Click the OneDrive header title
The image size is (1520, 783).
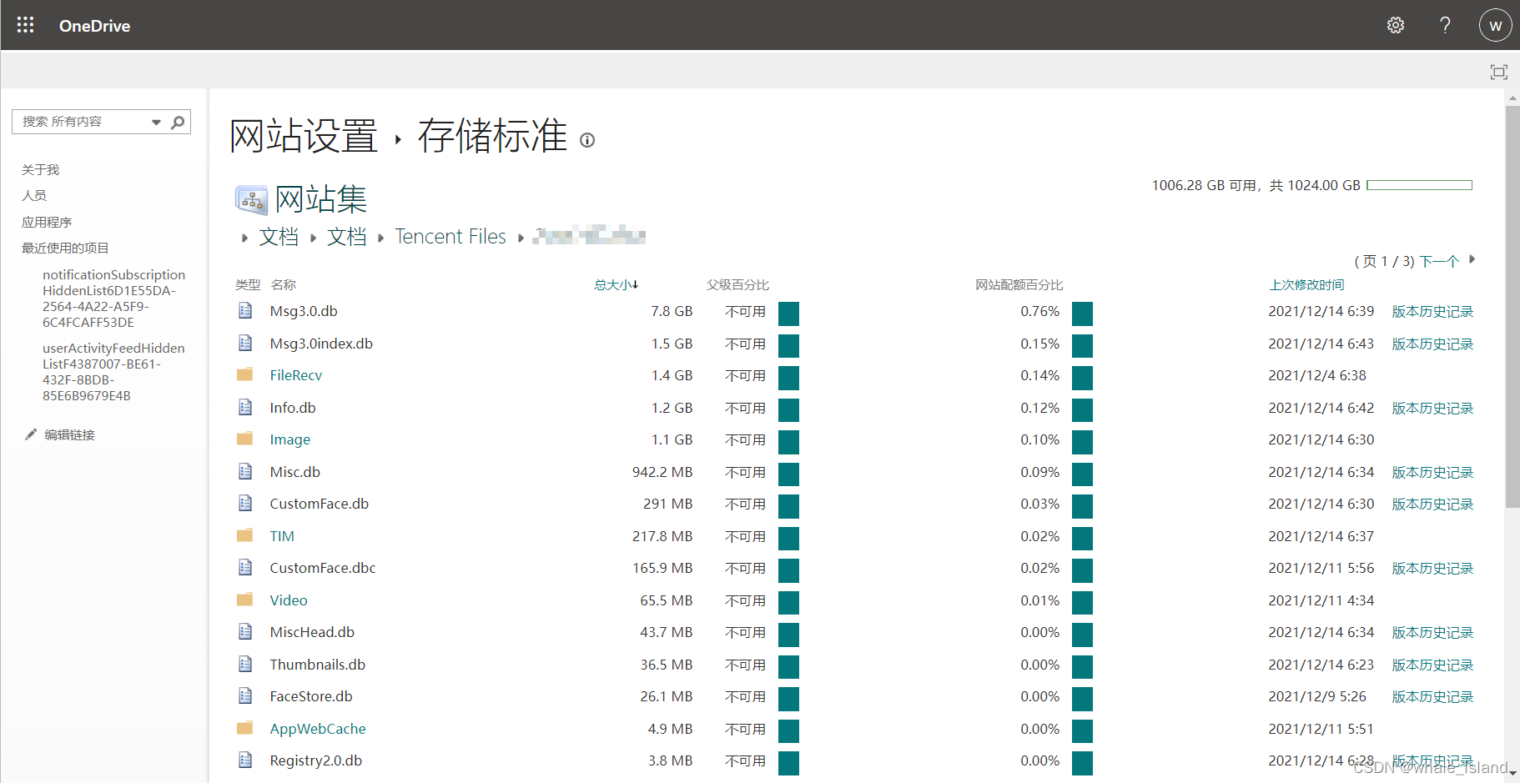[x=94, y=26]
